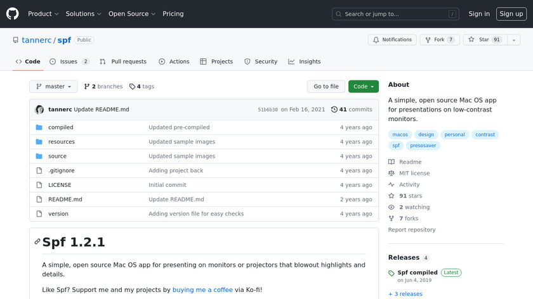Viewport: 533px width, 299px height.
Task: Click the Sign up button
Action: point(511,14)
